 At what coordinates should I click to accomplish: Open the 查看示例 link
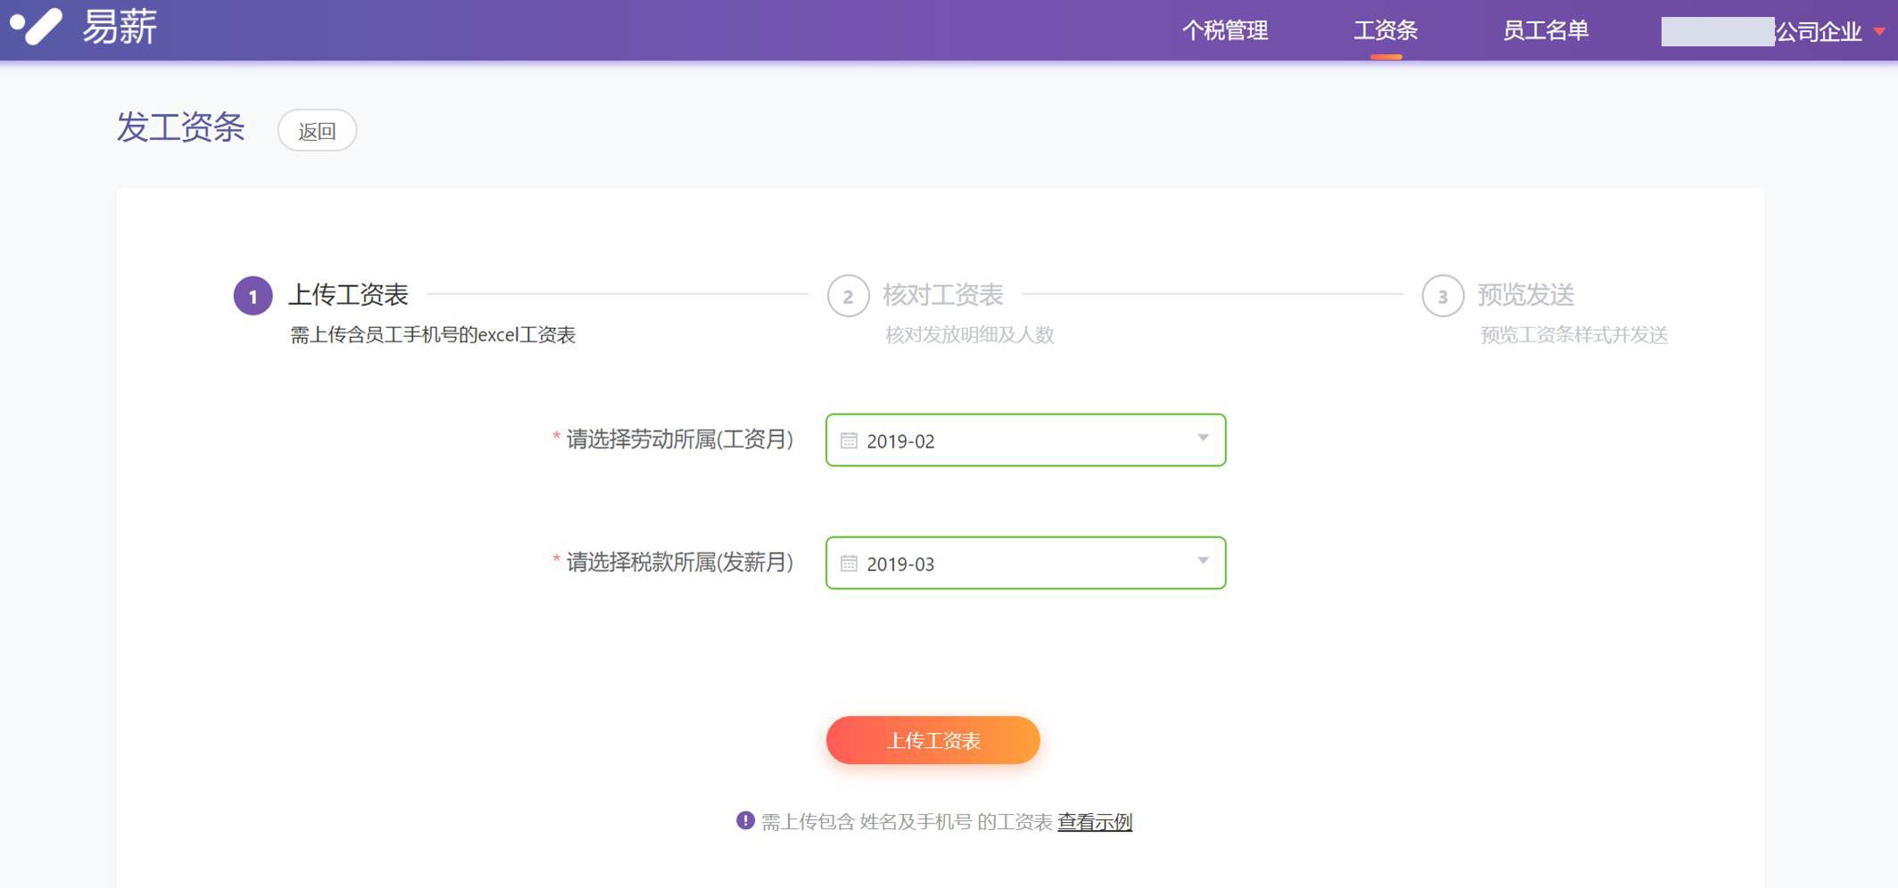(x=1094, y=822)
